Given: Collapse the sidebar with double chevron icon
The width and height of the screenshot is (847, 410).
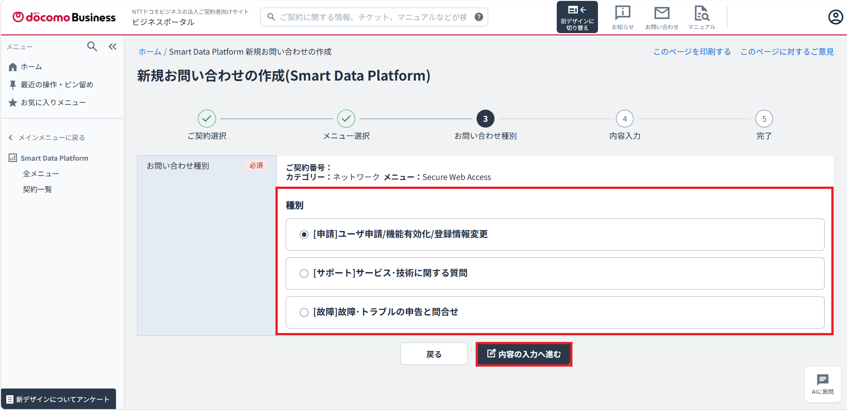Looking at the screenshot, I should pyautogui.click(x=112, y=47).
